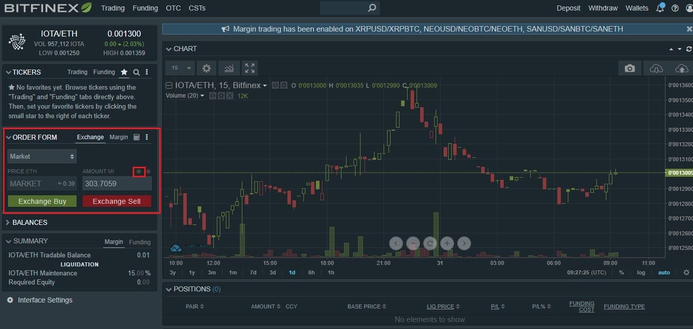The width and height of the screenshot is (693, 329).
Task: Open the OTC menu
Action: tap(173, 8)
